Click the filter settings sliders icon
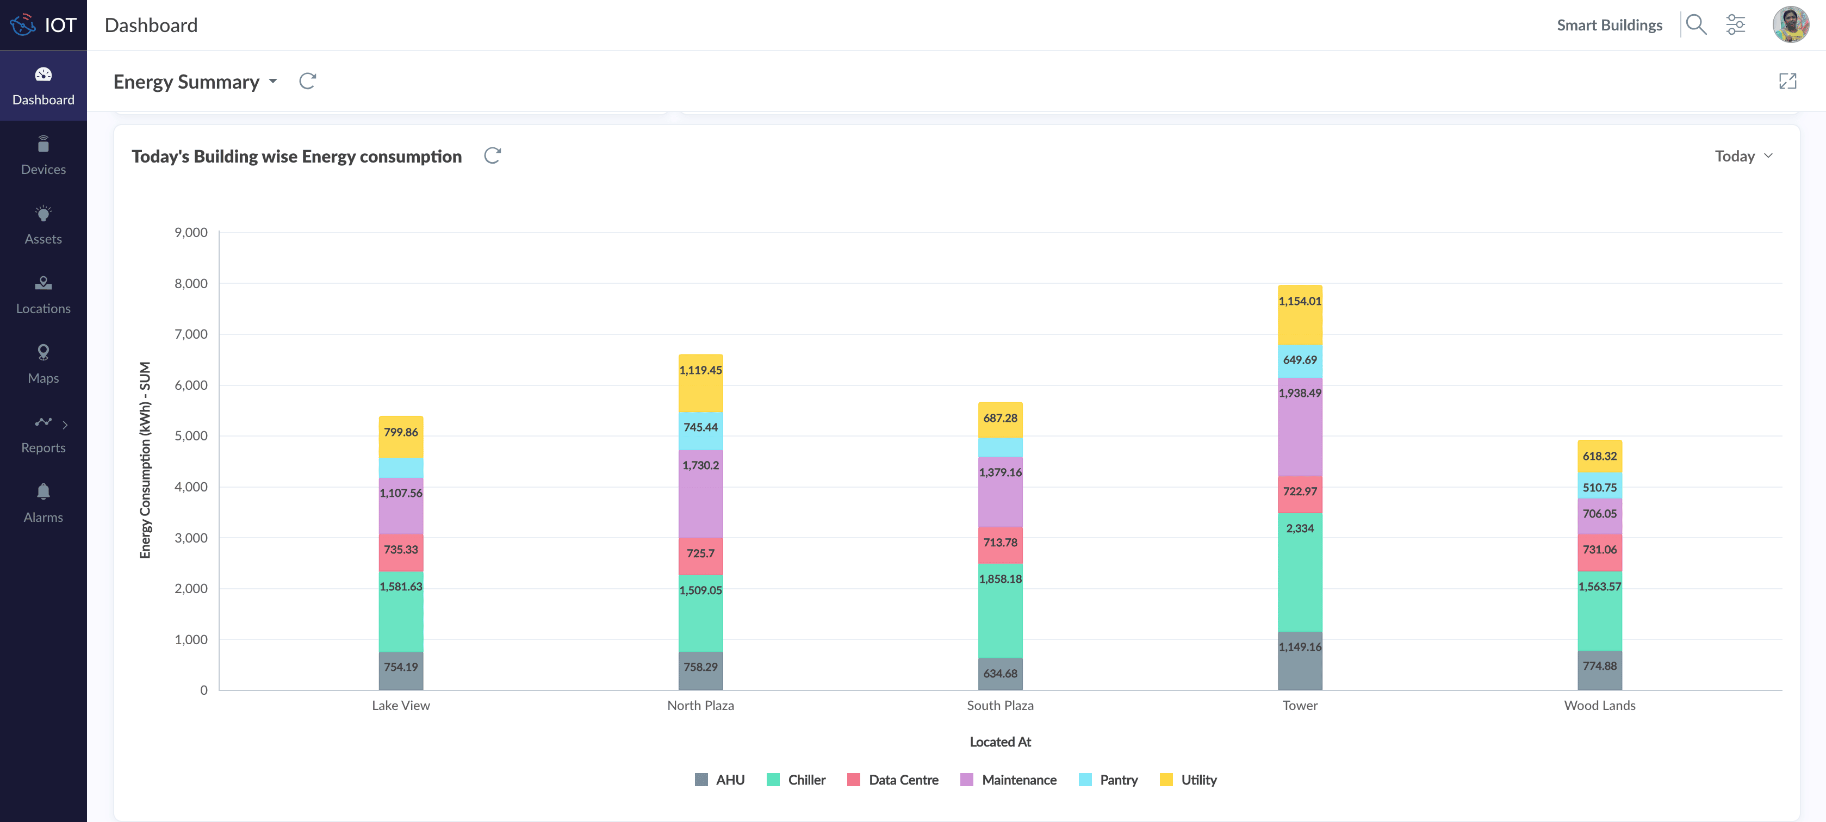The image size is (1826, 822). click(x=1735, y=25)
